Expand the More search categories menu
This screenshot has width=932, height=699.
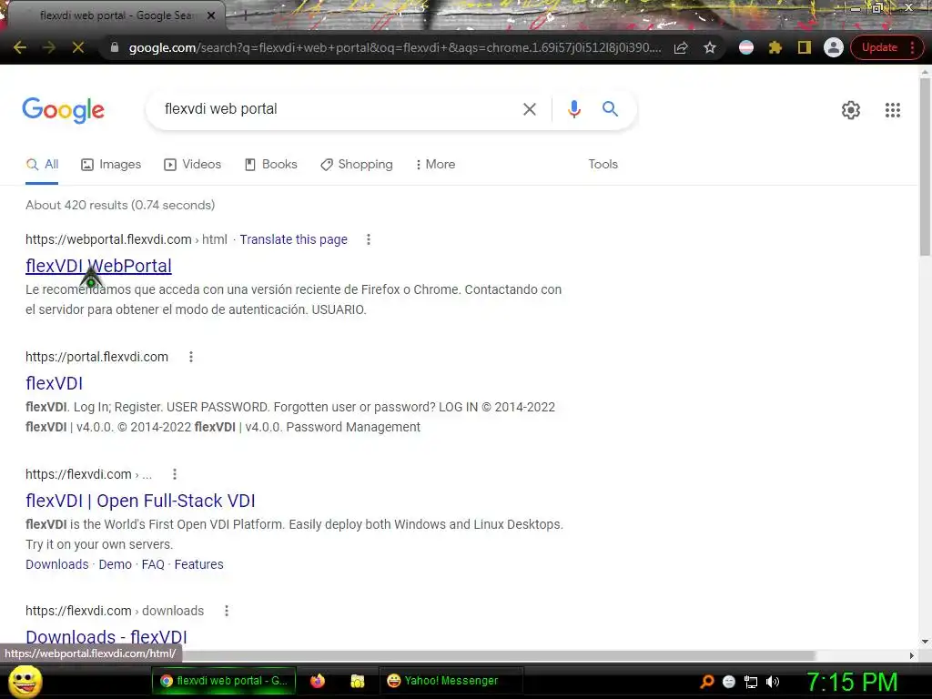pos(436,165)
